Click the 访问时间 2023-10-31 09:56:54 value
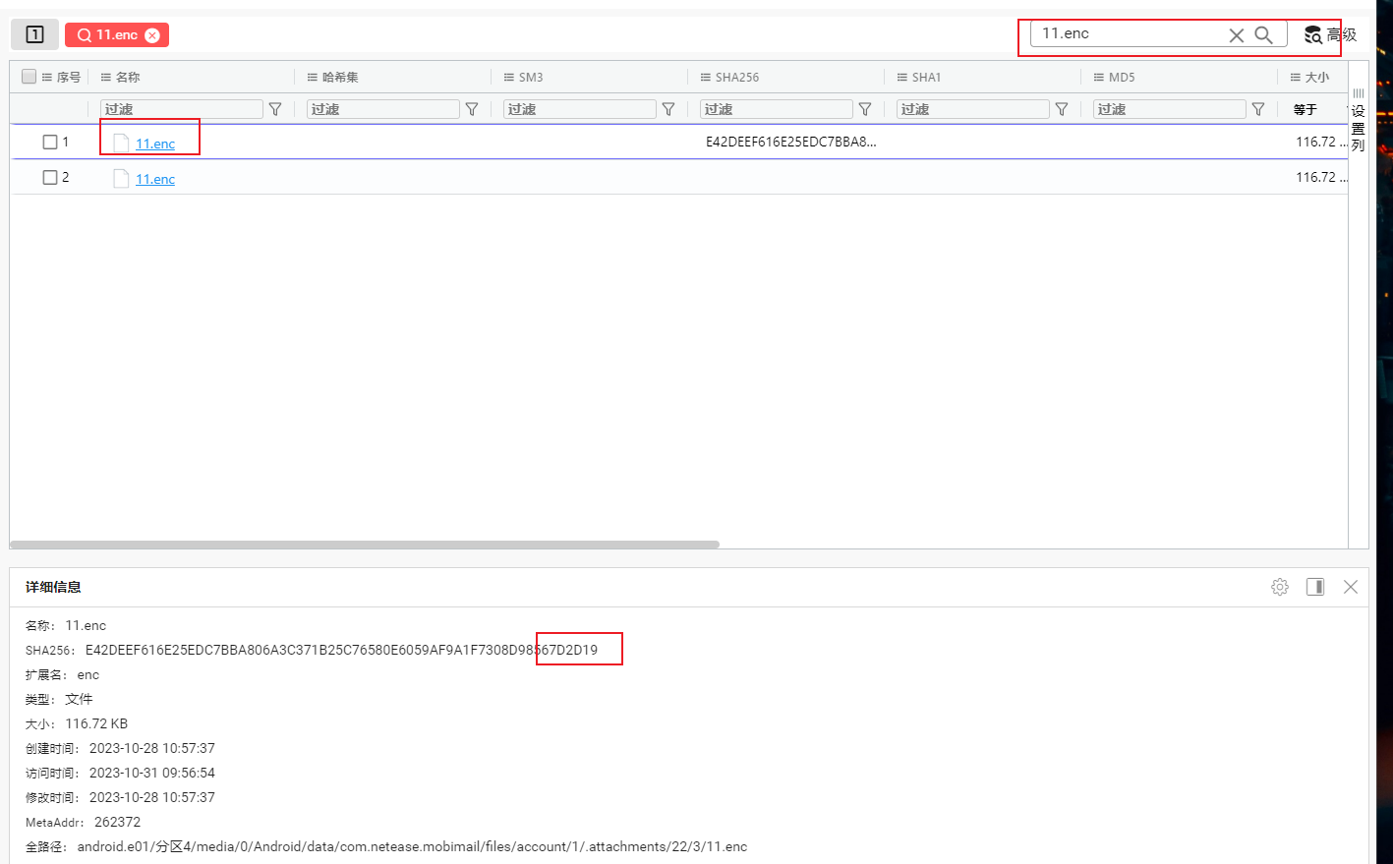Image resolution: width=1393 pixels, height=864 pixels. pyautogui.click(x=152, y=773)
